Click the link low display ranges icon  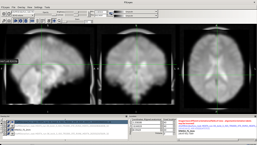click(x=111, y=14)
